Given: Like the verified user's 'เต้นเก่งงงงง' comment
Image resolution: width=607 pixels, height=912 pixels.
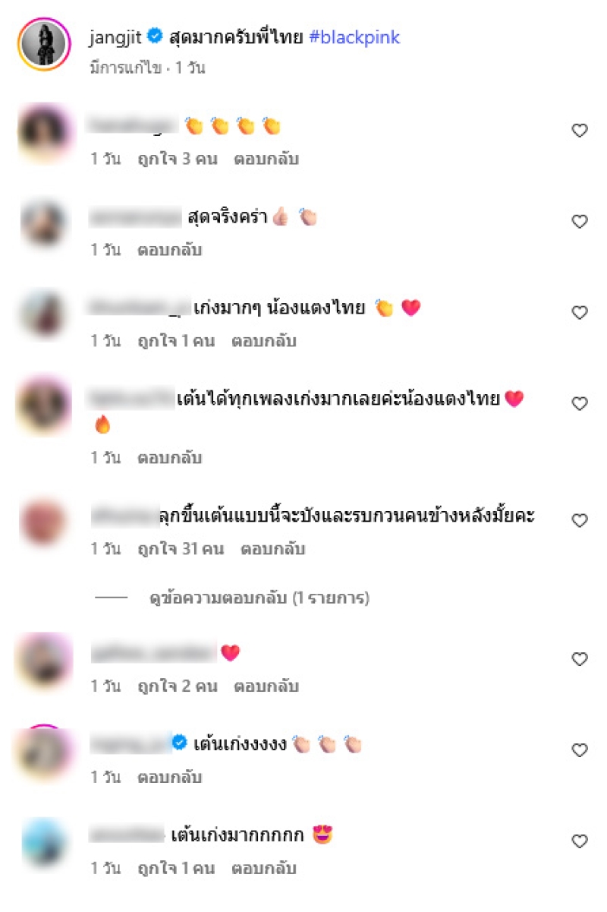Looking at the screenshot, I should tap(580, 750).
